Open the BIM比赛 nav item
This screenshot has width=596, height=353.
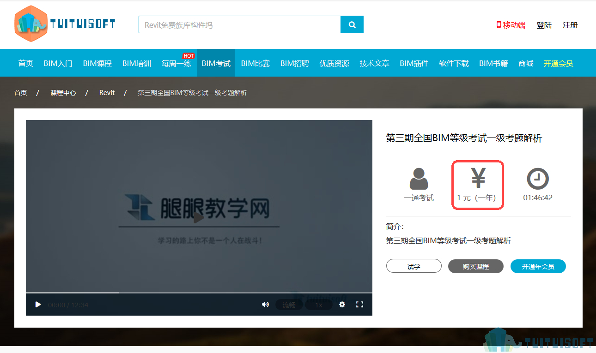(255, 63)
